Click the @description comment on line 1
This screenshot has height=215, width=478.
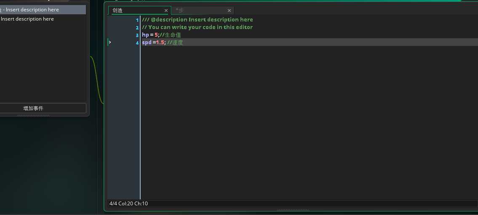197,19
